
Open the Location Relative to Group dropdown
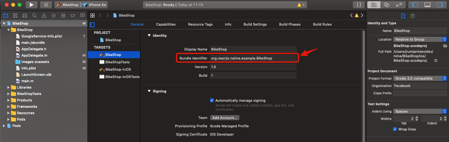pyautogui.click(x=420, y=39)
